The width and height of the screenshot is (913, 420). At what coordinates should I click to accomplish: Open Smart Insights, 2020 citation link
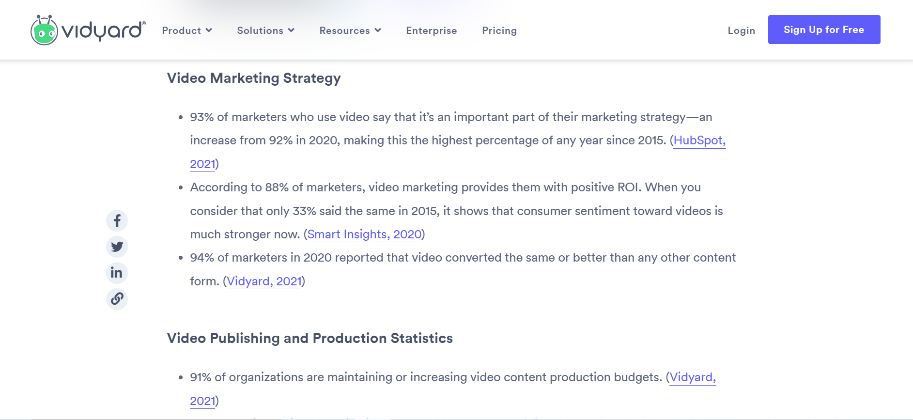point(364,234)
